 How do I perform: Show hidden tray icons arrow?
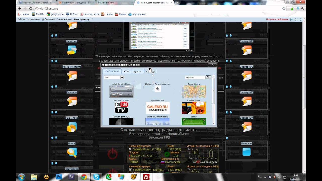coord(265,177)
